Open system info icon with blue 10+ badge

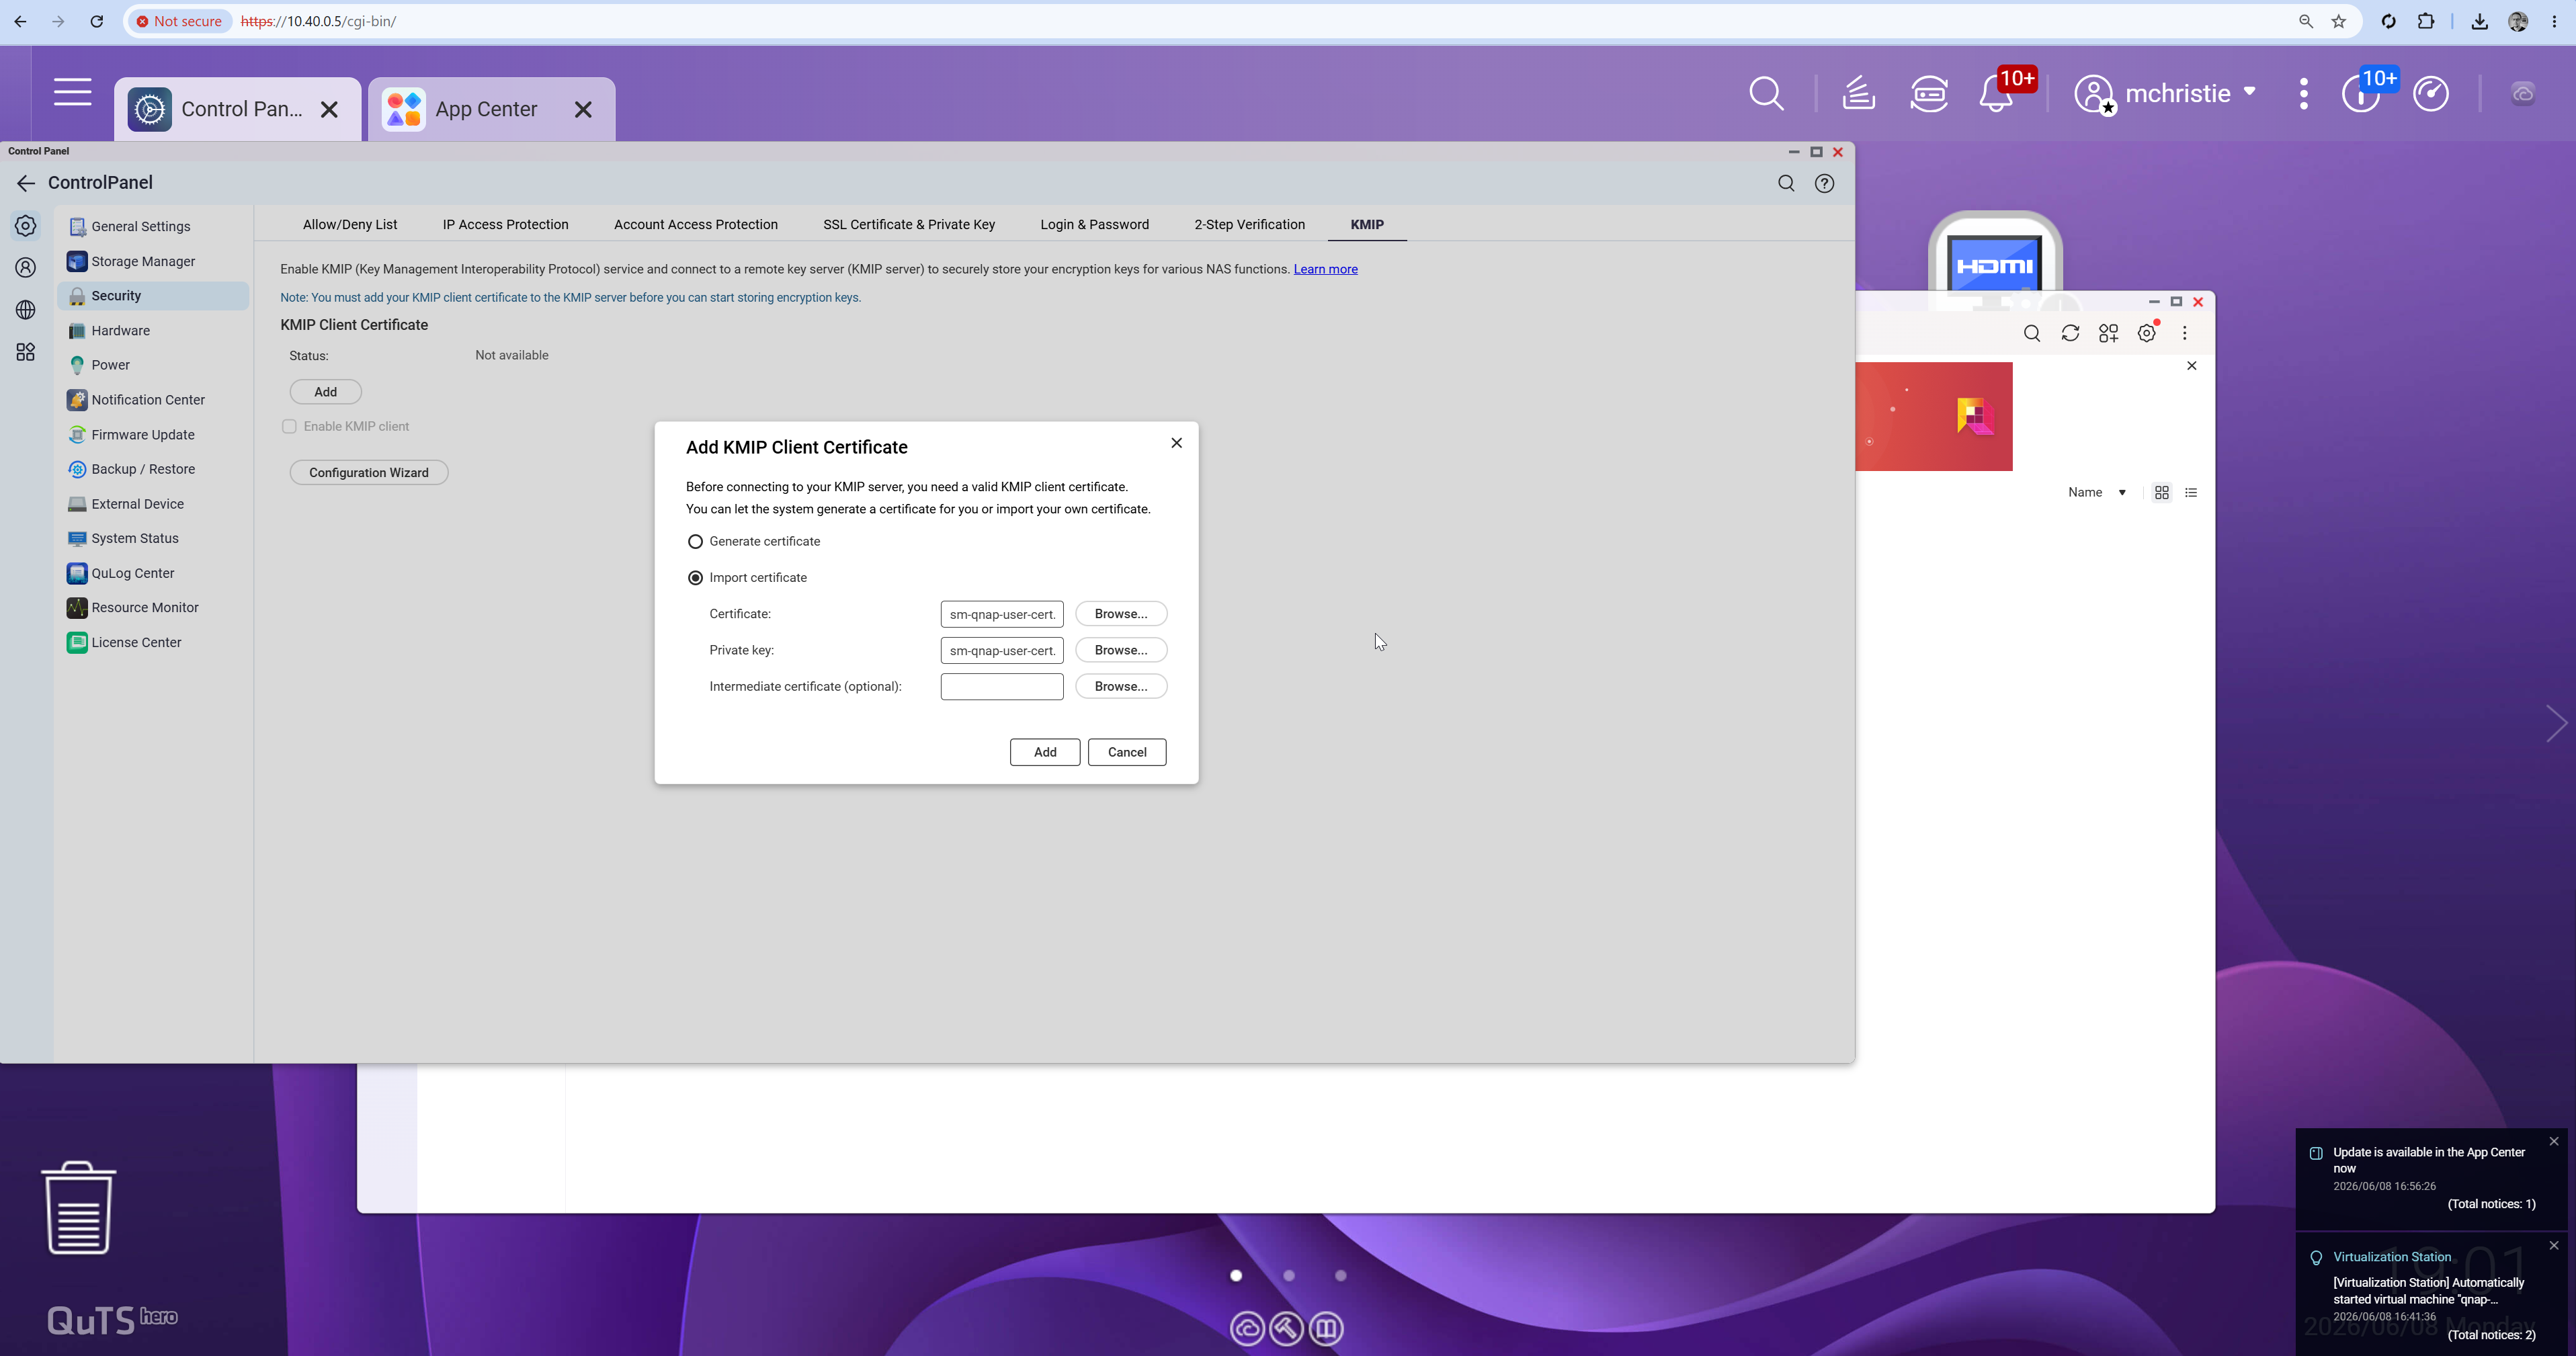pyautogui.click(x=2362, y=93)
